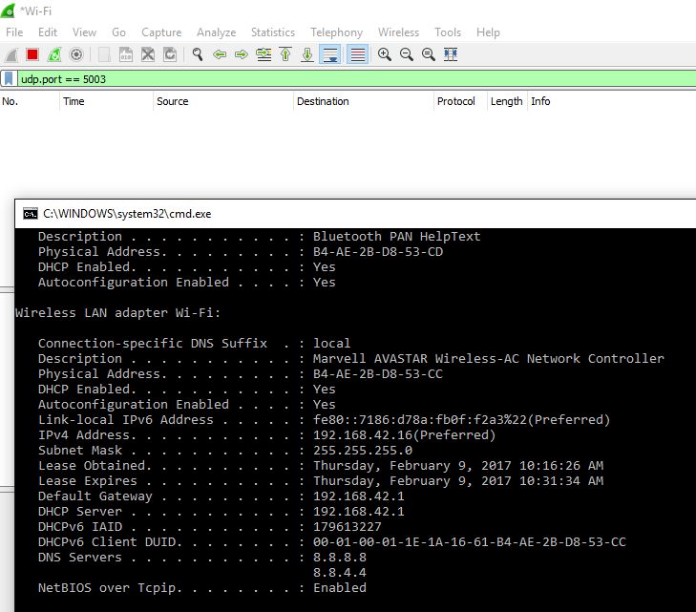
Task: Click Lease Obtained 10:16:26 AM value
Action: [458, 466]
